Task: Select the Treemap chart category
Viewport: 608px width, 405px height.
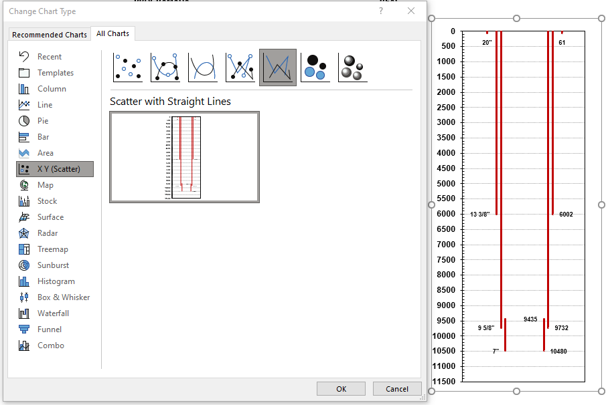Action: pos(55,249)
